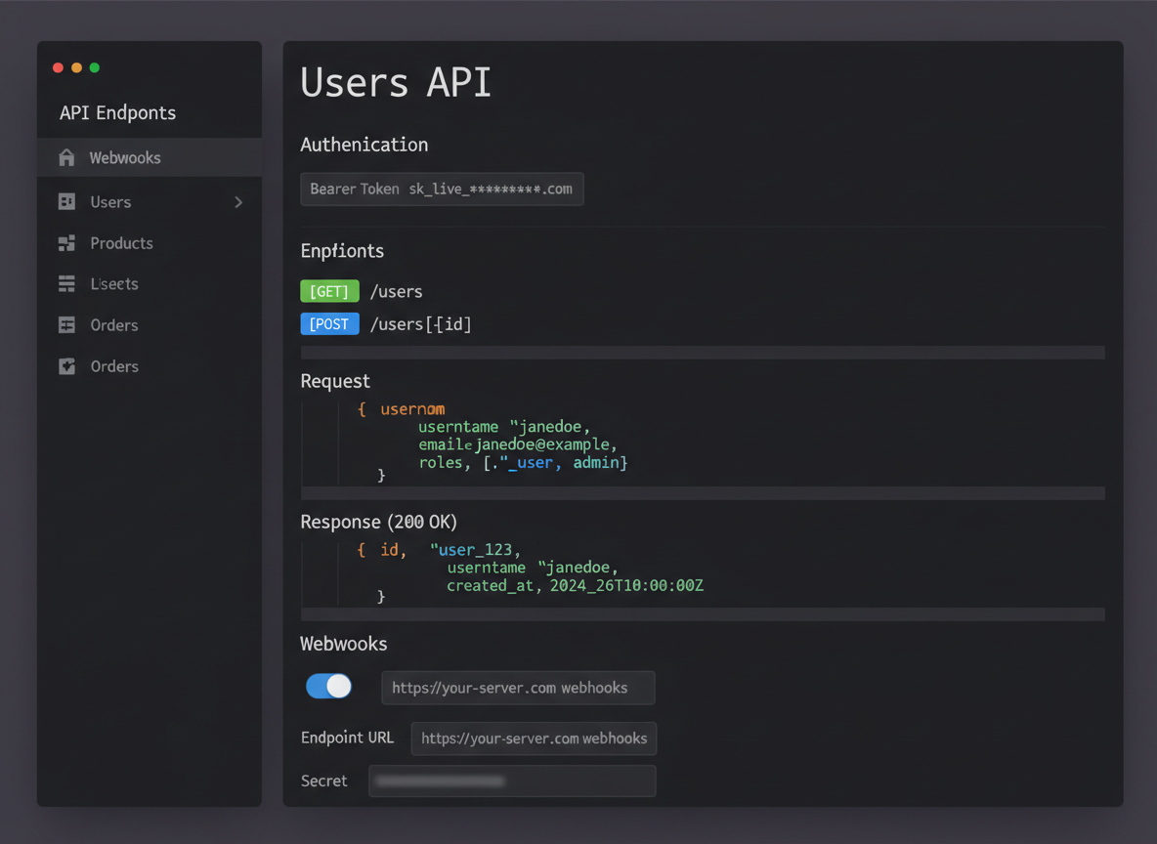Image resolution: width=1157 pixels, height=844 pixels.
Task: Click the janedoe@example email line in Request
Action: click(517, 444)
